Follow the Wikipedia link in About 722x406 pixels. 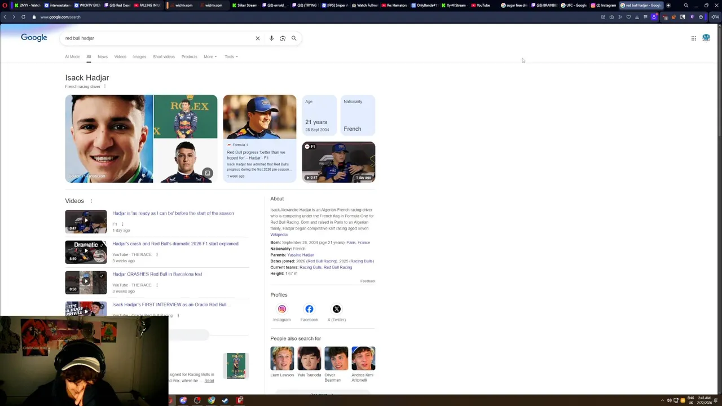(x=279, y=235)
